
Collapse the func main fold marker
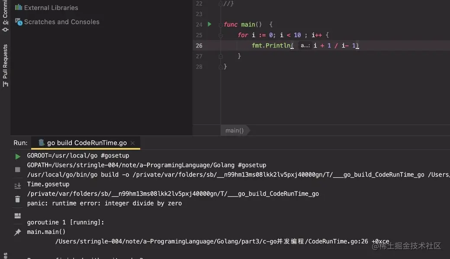pos(221,25)
